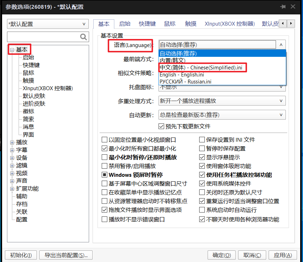Select 中文(简体) - Chinese(Simplified).ini language option
Image resolution: width=303 pixels, height=262 pixels.
coord(222,68)
